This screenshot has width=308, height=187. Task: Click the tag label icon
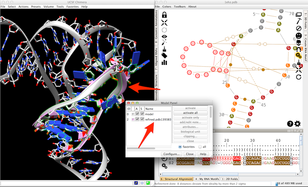pyautogui.click(x=164, y=55)
